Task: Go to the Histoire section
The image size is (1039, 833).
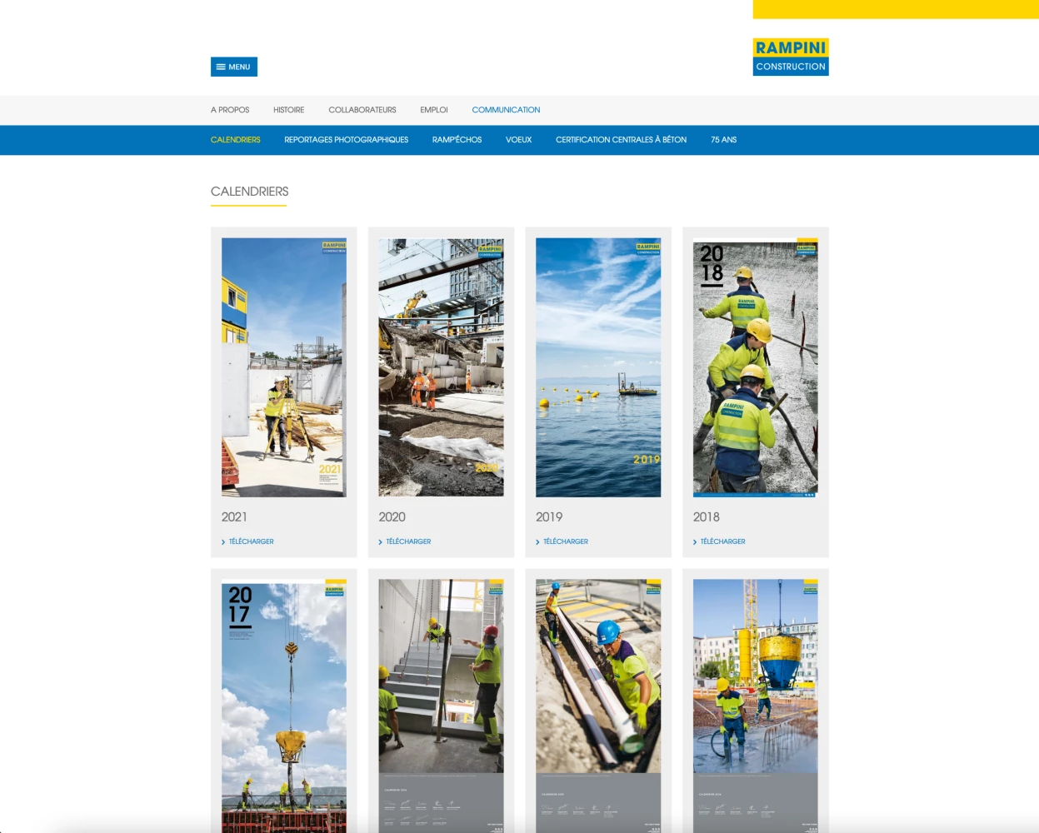Action: click(288, 110)
